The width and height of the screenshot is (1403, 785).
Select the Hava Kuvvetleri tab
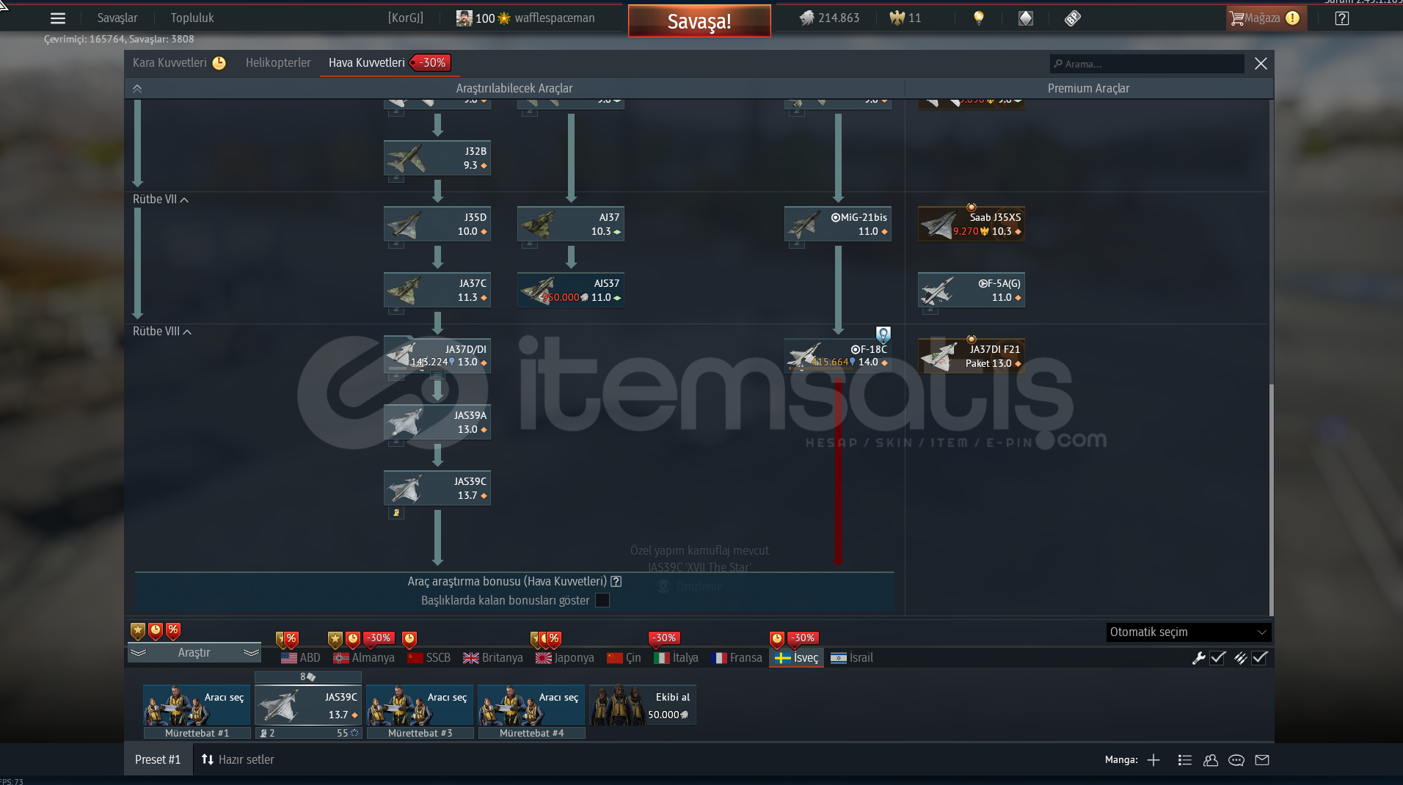390,63
